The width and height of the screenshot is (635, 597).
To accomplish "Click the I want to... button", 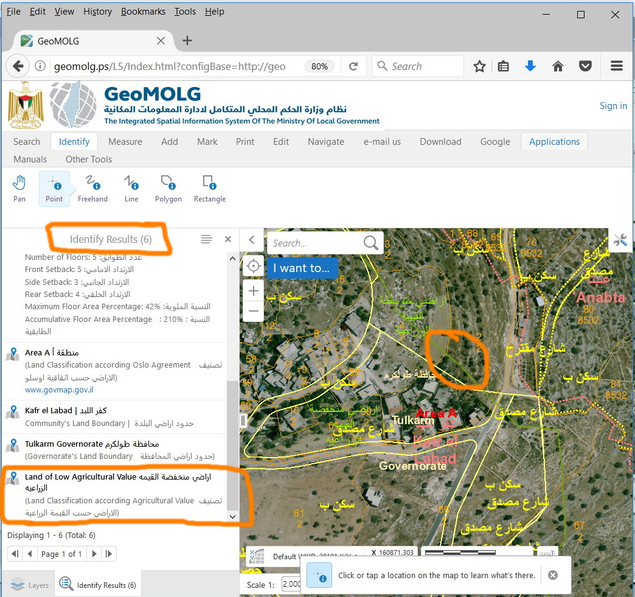I will (302, 268).
